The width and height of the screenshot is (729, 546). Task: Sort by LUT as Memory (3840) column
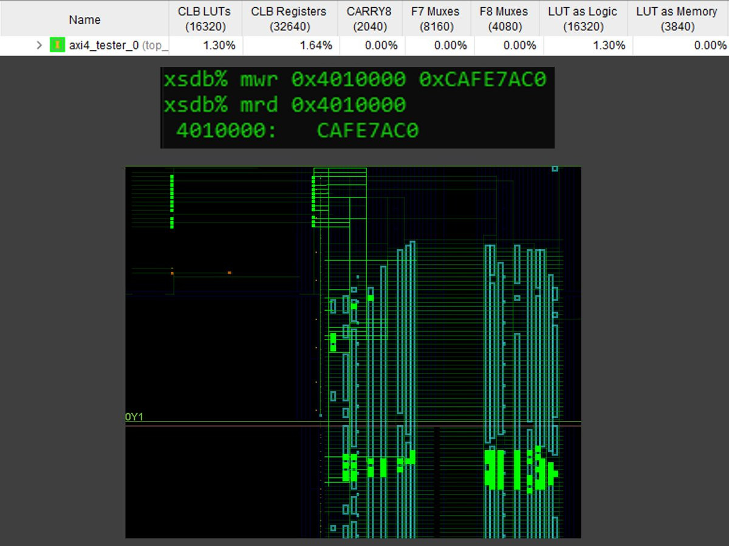[676, 19]
